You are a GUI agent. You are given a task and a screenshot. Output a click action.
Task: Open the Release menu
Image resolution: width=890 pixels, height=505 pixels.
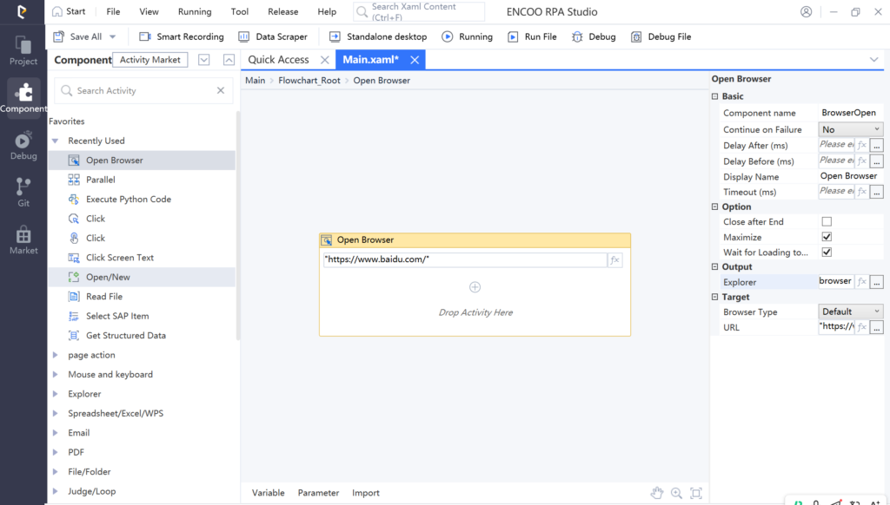point(282,11)
